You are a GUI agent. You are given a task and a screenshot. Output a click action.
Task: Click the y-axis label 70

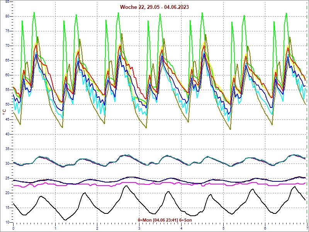(x=7, y=46)
